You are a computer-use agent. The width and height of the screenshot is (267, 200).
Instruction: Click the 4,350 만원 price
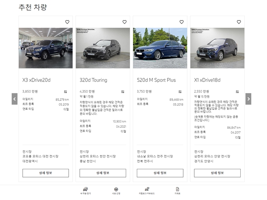pyautogui.click(x=87, y=91)
